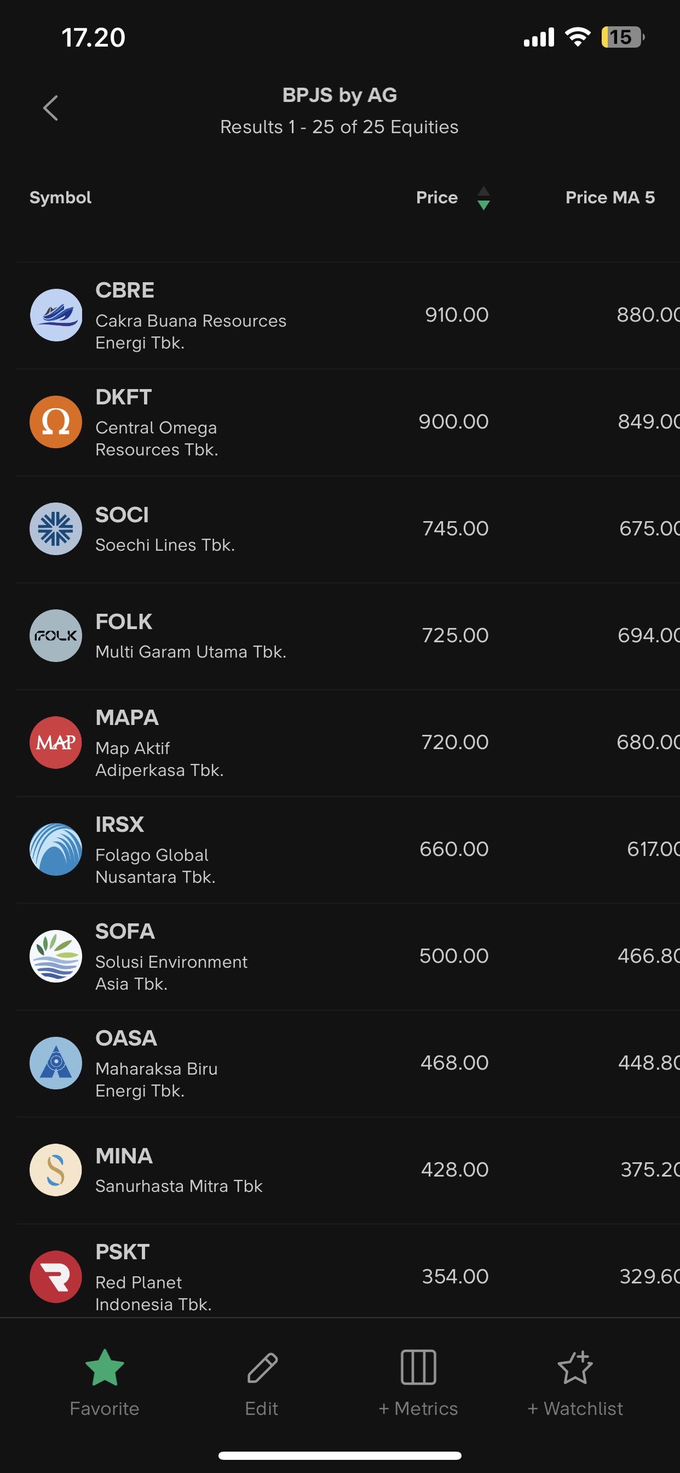The width and height of the screenshot is (680, 1473).
Task: Tap the back arrow chevron
Action: [x=51, y=108]
